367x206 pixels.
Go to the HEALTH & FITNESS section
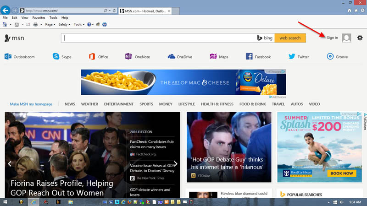tap(217, 104)
